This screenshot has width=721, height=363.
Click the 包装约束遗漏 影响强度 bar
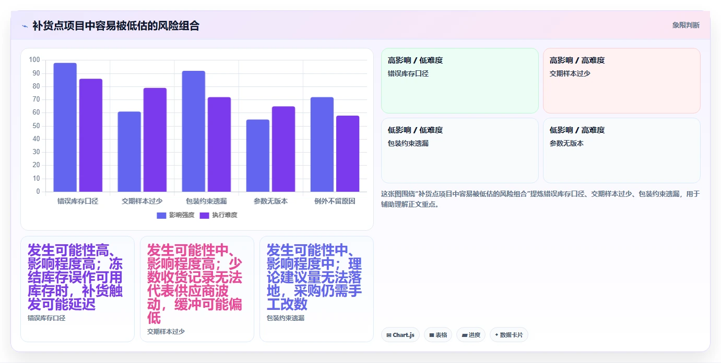194,131
